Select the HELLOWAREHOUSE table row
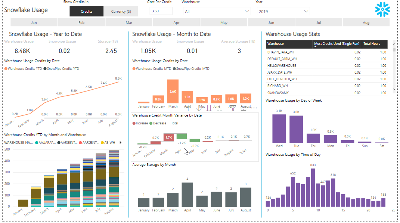Image resolution: width=400 pixels, height=223 pixels. pyautogui.click(x=326, y=66)
